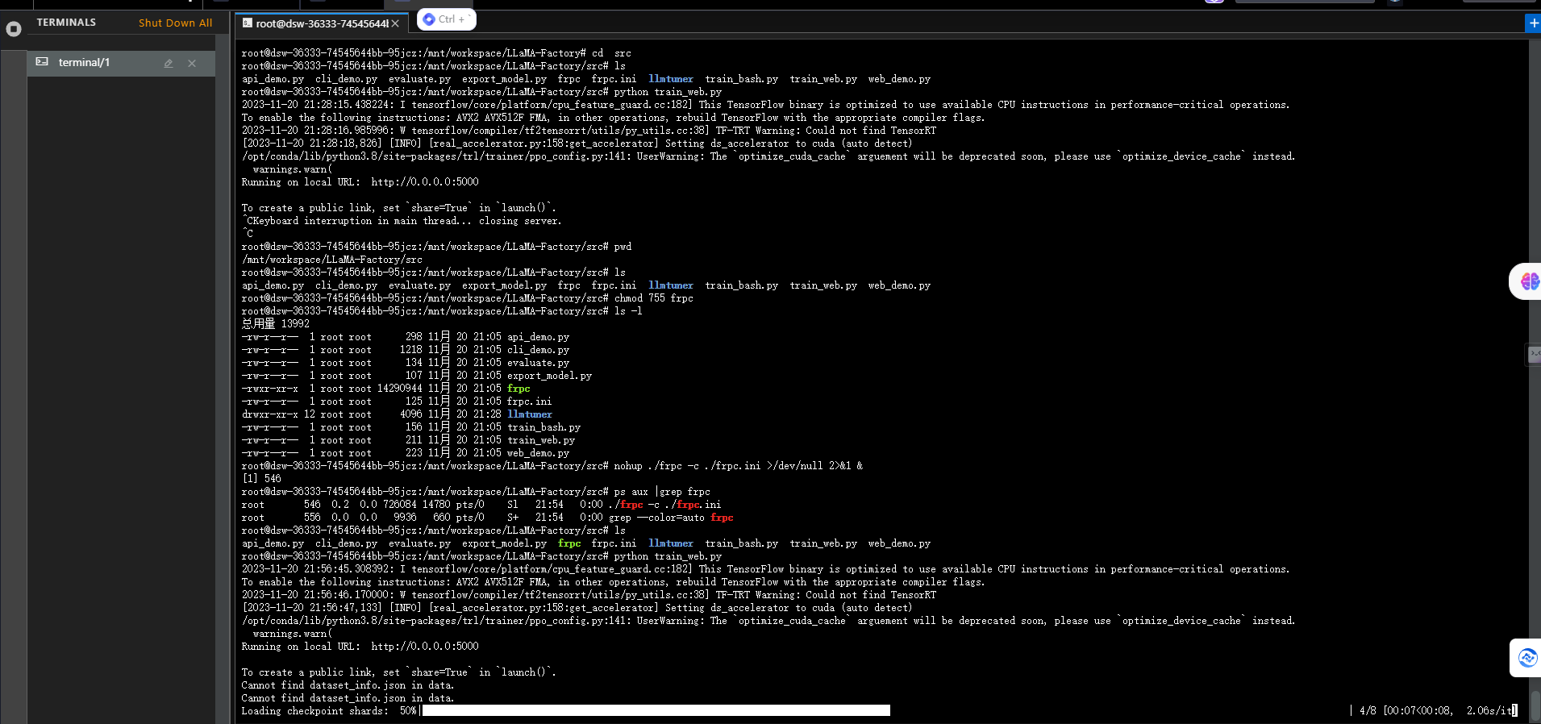Open the blue wave floating widget icon
Screen dimensions: 1541x724
1527,658
